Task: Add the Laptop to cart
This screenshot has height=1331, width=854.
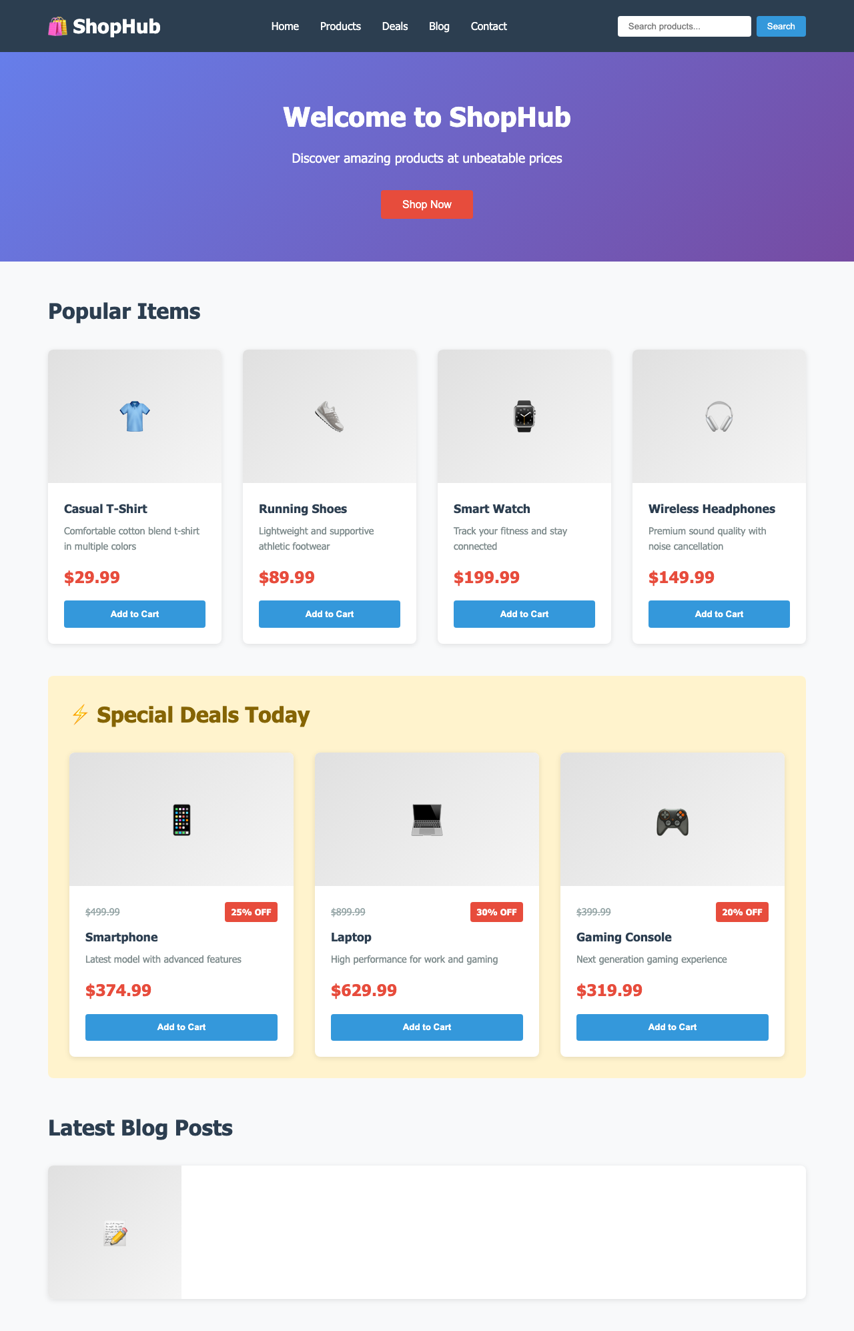Action: (426, 1027)
